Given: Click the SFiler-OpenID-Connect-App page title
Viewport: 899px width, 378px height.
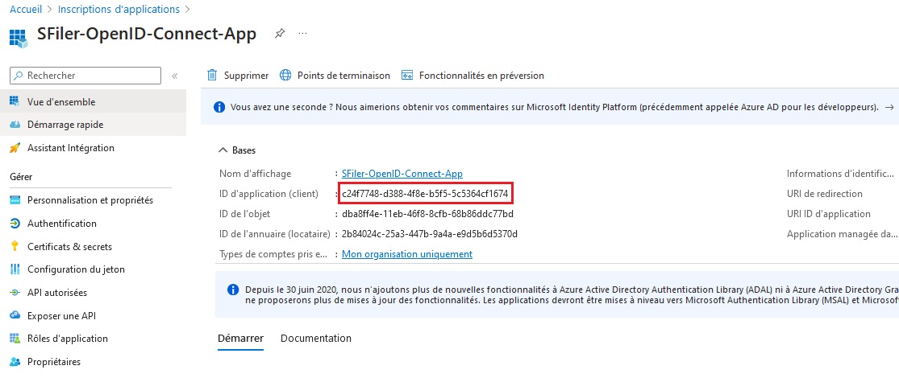Looking at the screenshot, I should click(x=147, y=33).
